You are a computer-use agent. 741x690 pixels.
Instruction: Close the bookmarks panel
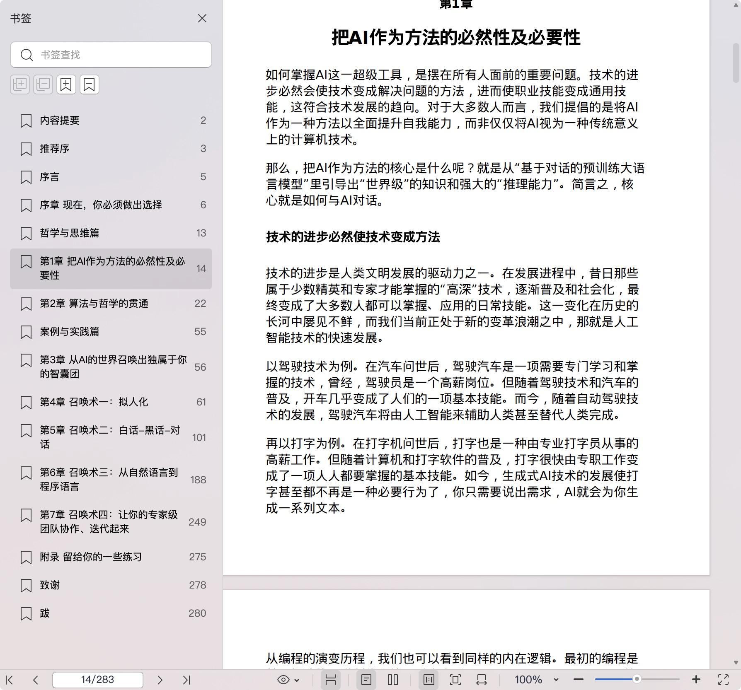coord(202,19)
